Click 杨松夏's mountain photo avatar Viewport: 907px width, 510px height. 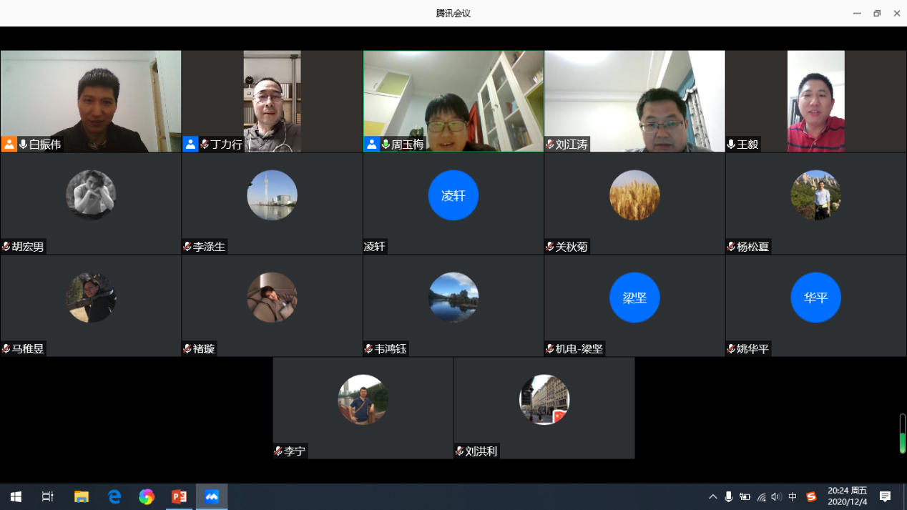(816, 195)
